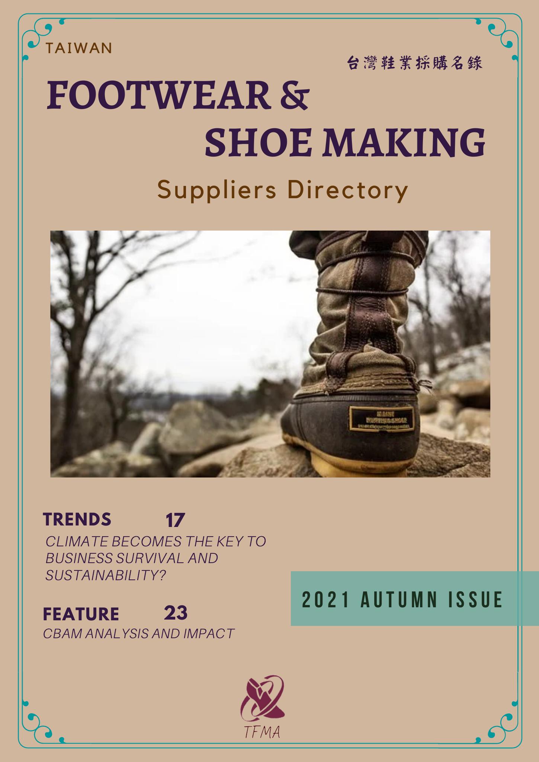Click the Suppliers Directory subtitle
Viewport: 539px width, 762px height.
tap(283, 190)
